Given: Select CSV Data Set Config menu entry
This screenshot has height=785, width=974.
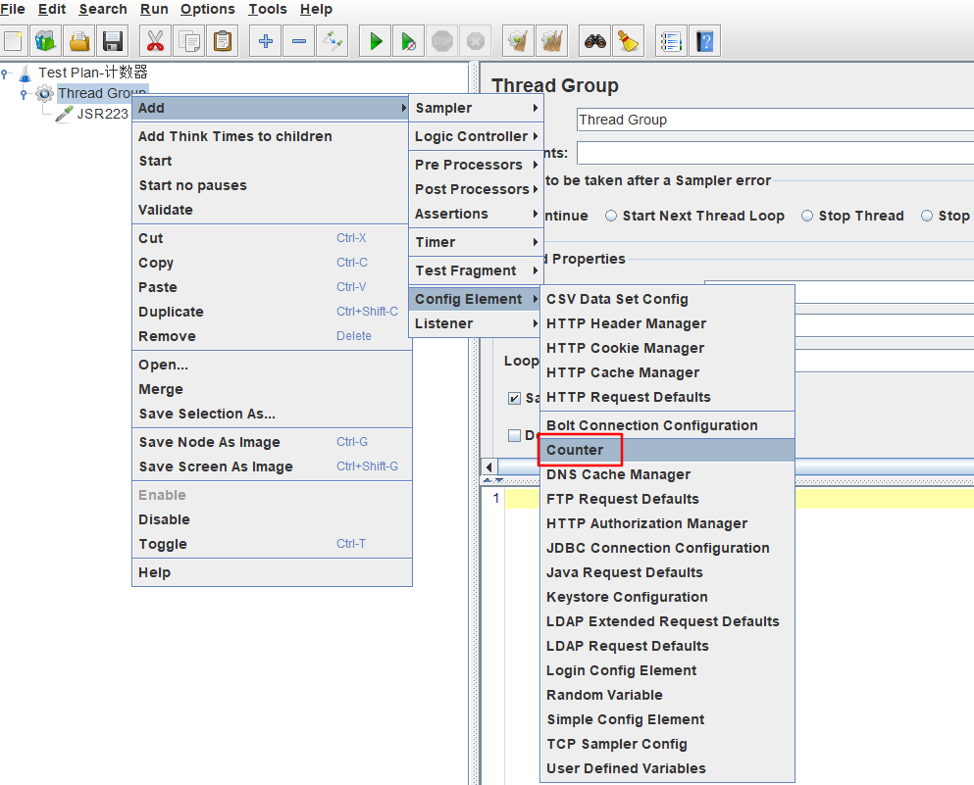Looking at the screenshot, I should [617, 299].
